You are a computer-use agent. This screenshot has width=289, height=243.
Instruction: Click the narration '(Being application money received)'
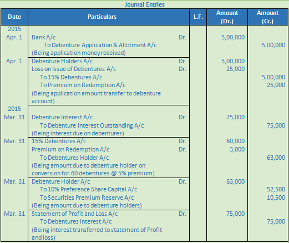pyautogui.click(x=79, y=53)
